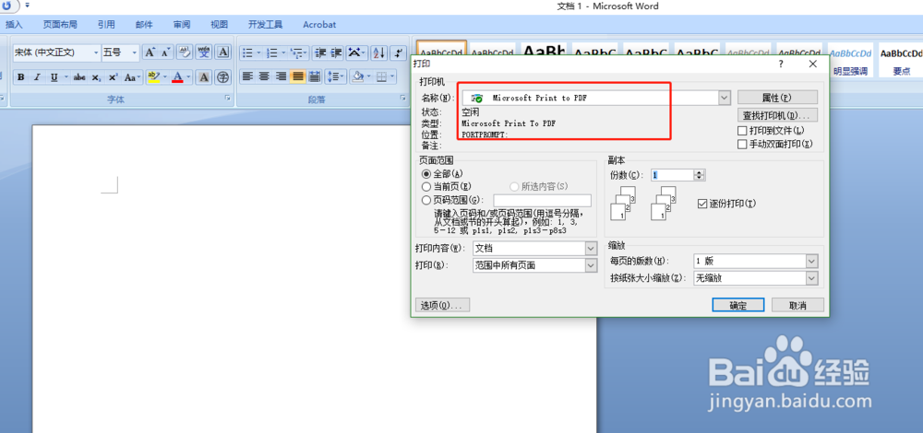Uncheck the 逐份打印 (Collate) checkbox

701,204
